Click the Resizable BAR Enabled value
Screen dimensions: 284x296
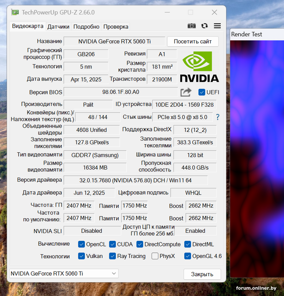(x=195, y=231)
